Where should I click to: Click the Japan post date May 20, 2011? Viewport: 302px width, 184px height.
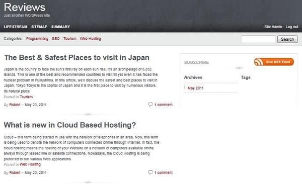coord(36,105)
